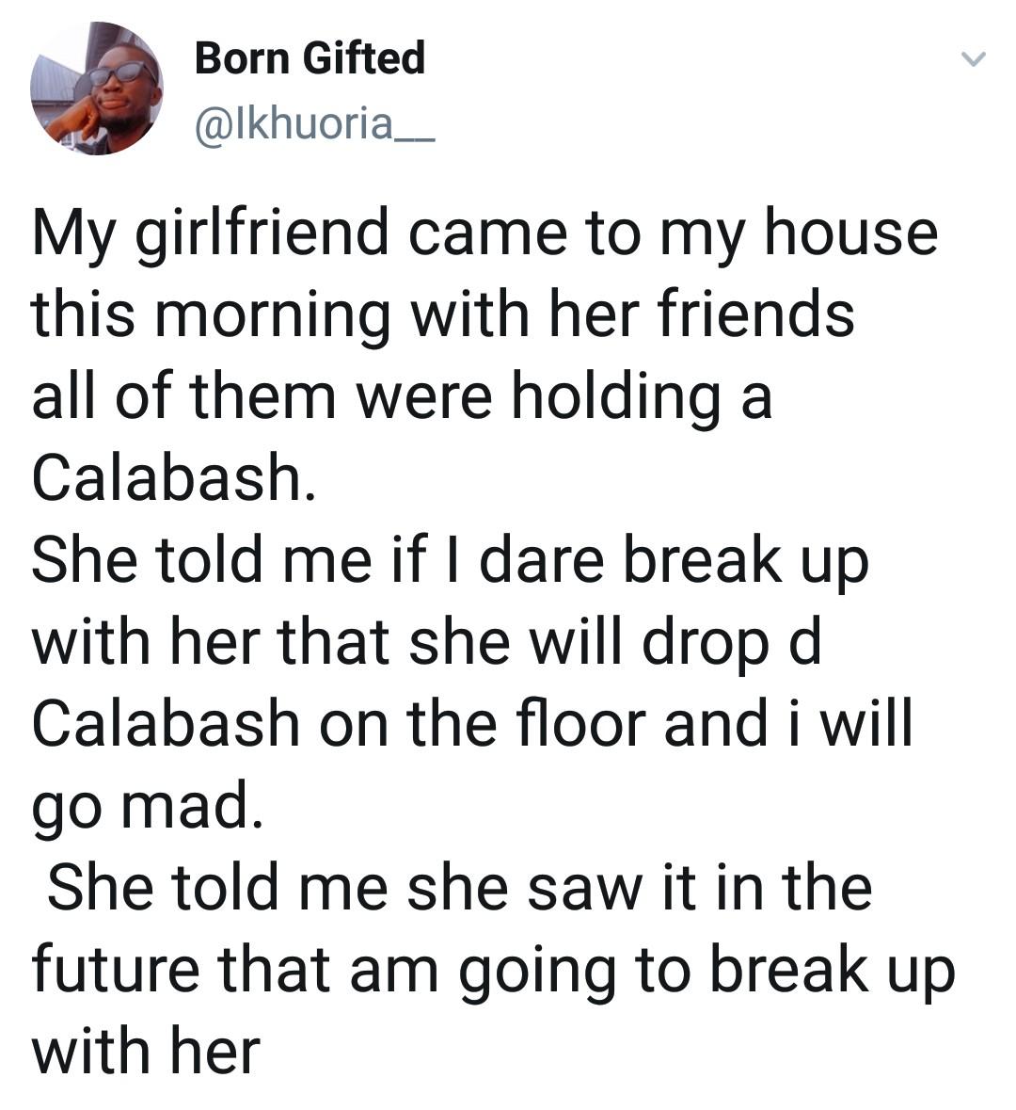Select the word "morning" in the tweet
This screenshot has width=1016, height=1110.
(271, 316)
